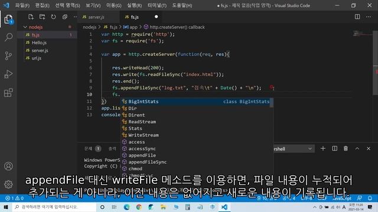Open the terminal shell dropdown
Viewport: 378px width, 212px height.
[x=294, y=149]
